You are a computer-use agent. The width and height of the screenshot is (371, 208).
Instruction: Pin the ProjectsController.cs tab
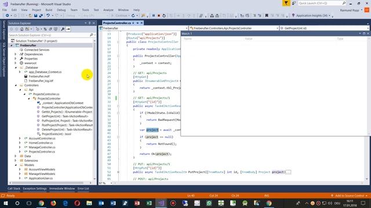[133, 23]
